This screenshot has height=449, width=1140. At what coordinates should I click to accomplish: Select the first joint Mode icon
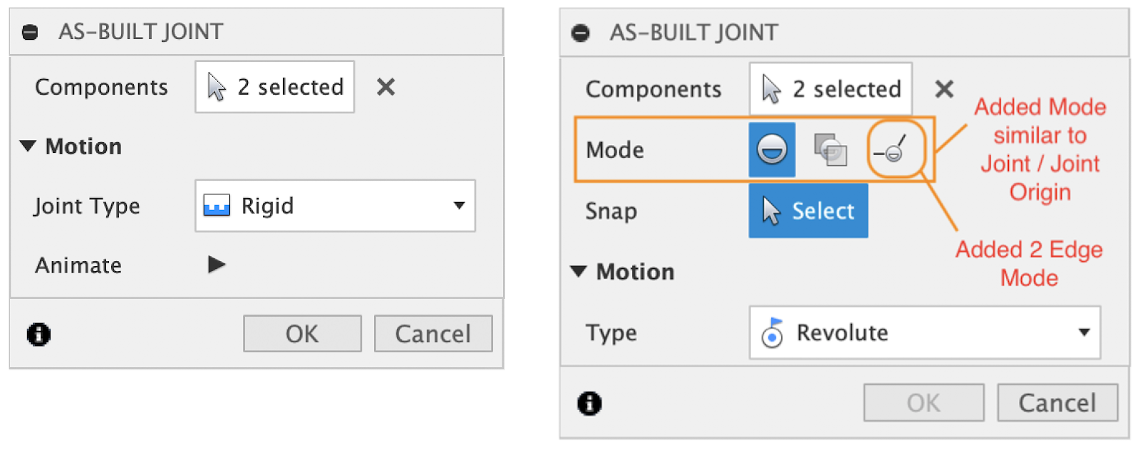772,149
